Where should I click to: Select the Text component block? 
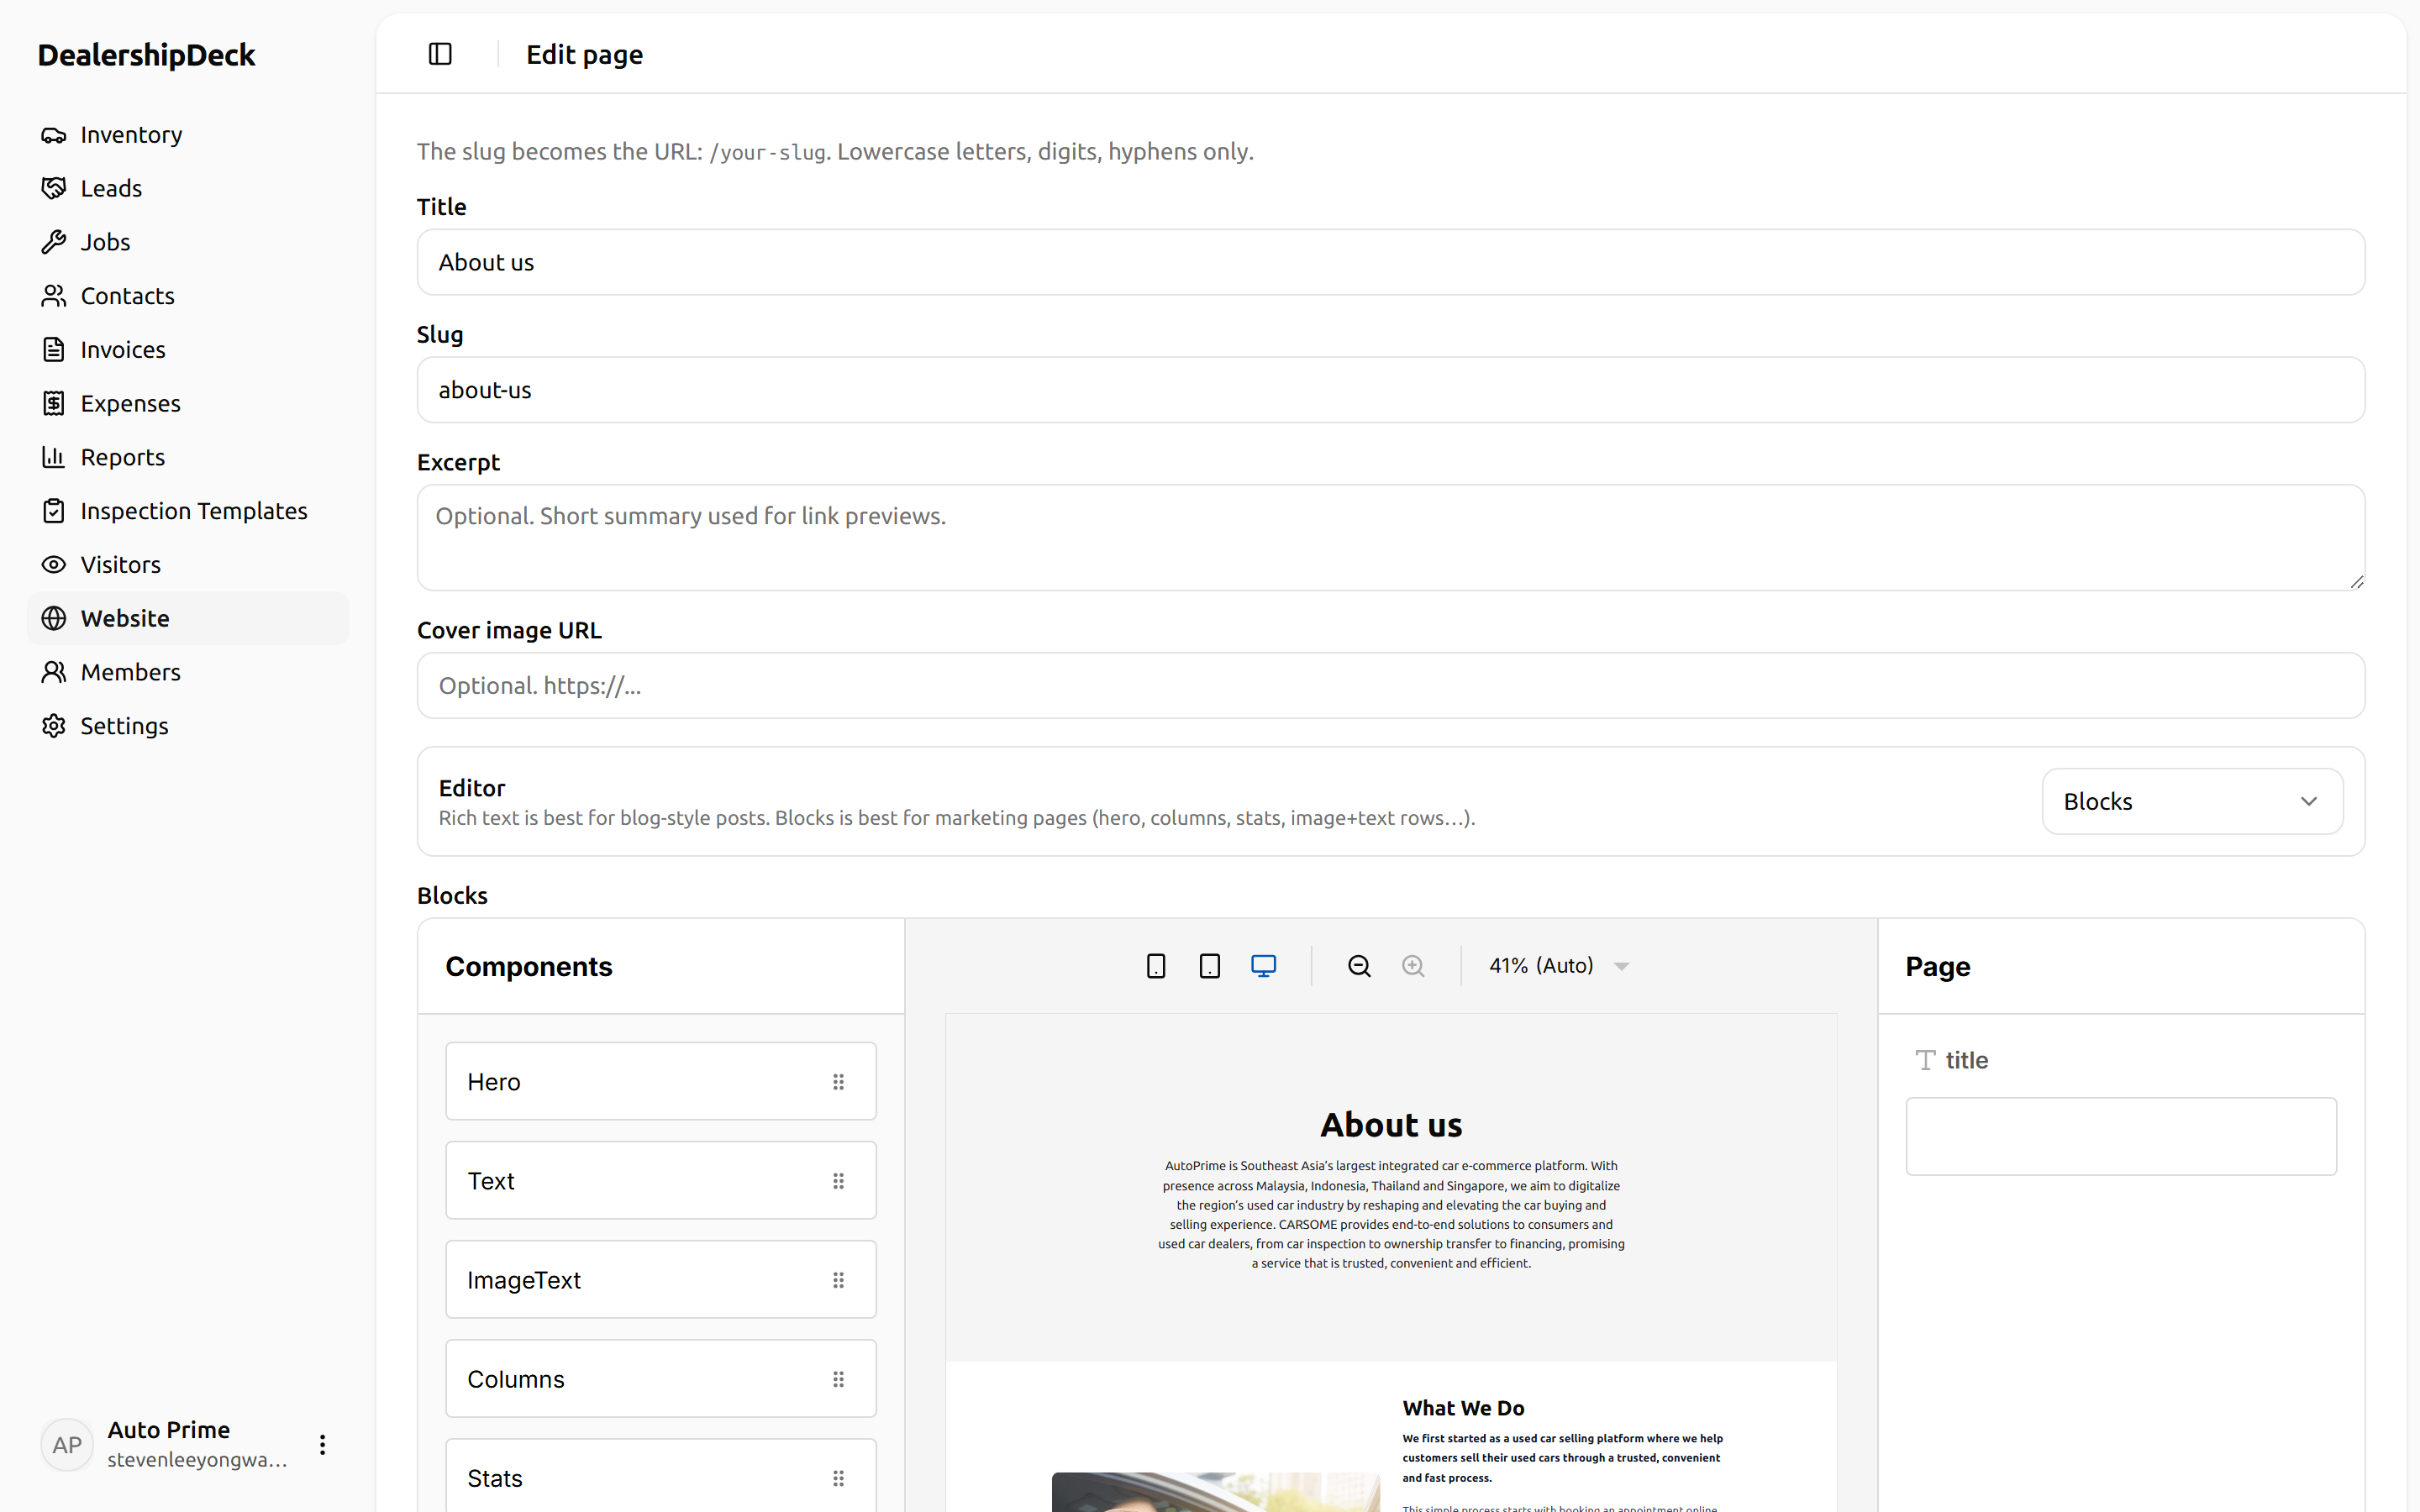click(661, 1181)
